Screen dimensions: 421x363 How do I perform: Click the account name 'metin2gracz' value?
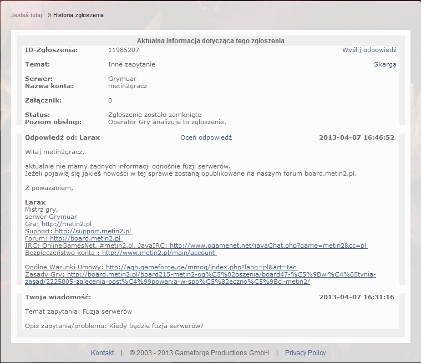128,86
